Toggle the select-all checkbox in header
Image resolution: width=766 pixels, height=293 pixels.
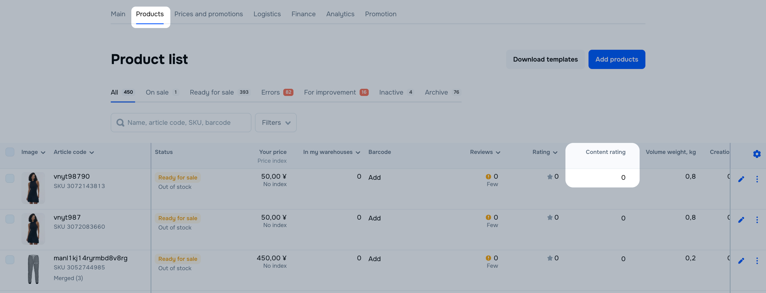(10, 152)
